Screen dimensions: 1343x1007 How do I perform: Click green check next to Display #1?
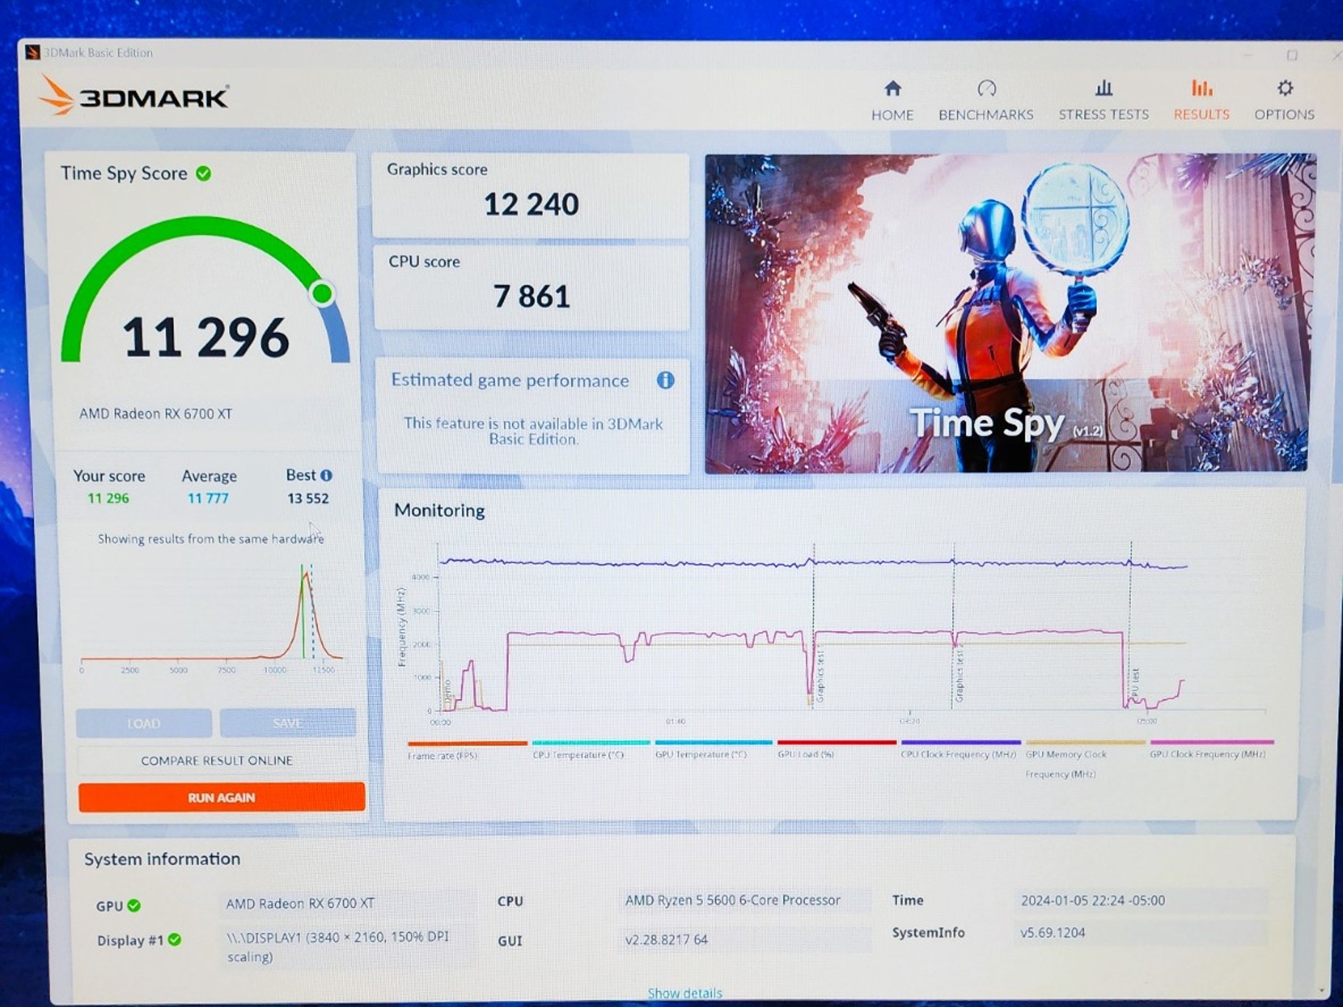pyautogui.click(x=174, y=939)
